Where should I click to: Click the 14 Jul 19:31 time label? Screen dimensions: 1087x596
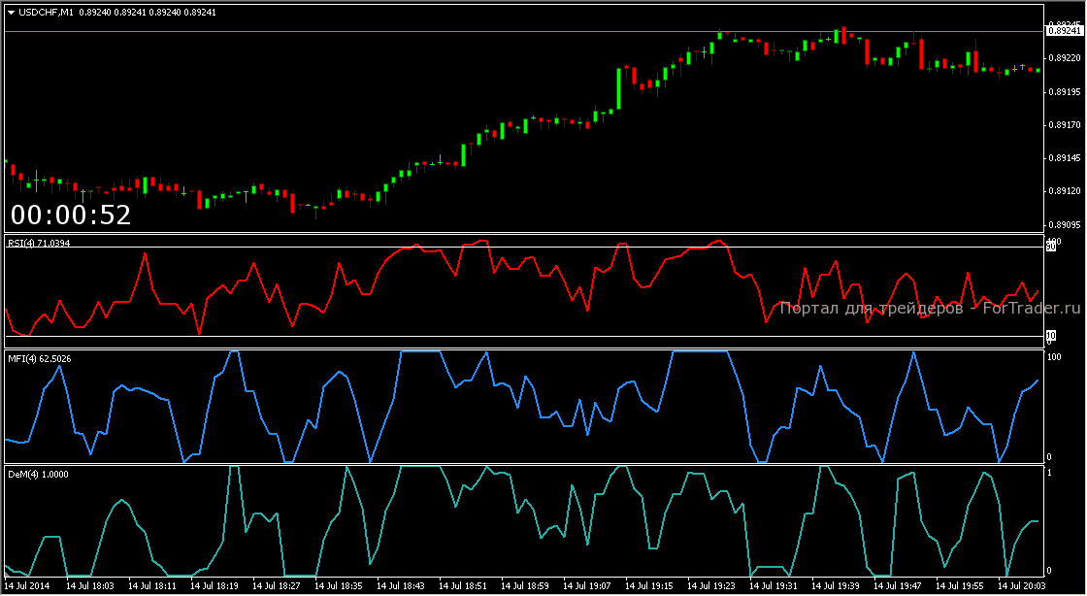pos(774,585)
